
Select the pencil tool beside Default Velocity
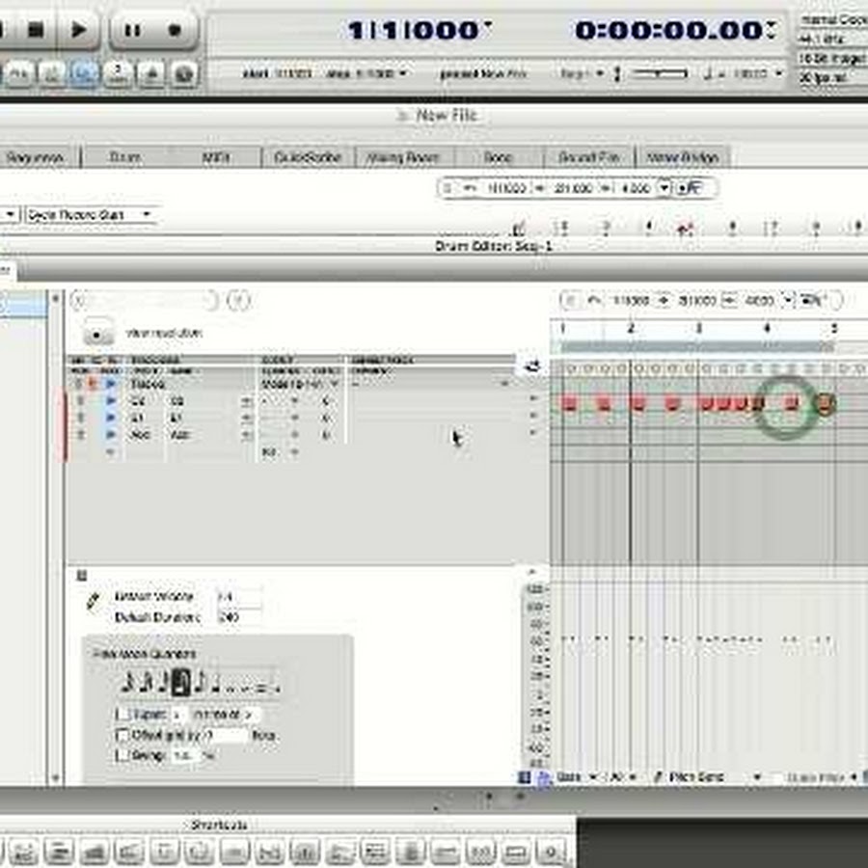point(93,601)
